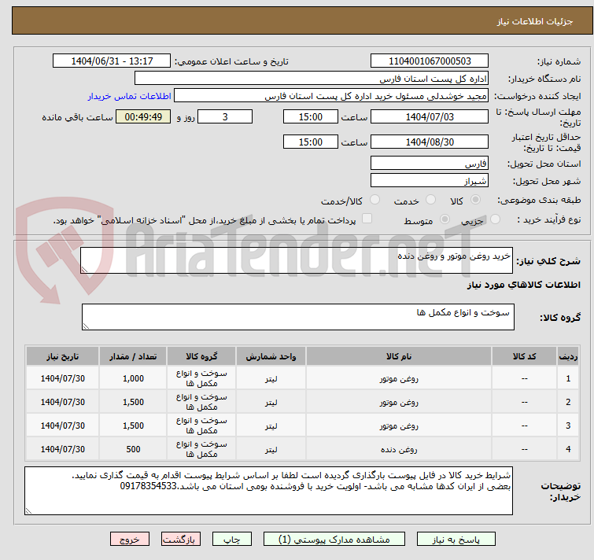This screenshot has width=594, height=560.
Task: Click the لیتر unit in row 1
Action: pyautogui.click(x=271, y=378)
